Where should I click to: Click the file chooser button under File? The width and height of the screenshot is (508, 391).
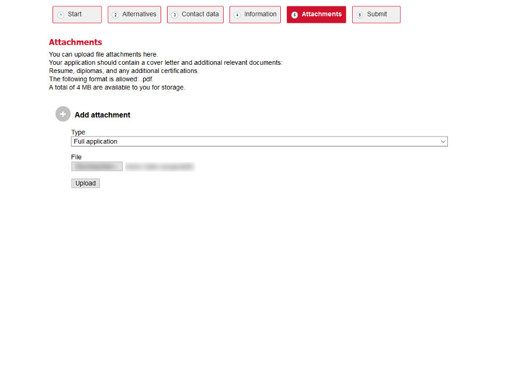[x=97, y=166]
